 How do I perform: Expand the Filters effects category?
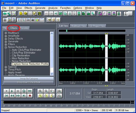[6, 45]
